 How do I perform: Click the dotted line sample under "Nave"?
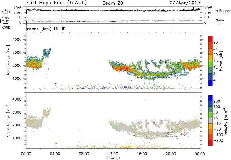pos(220,23)
